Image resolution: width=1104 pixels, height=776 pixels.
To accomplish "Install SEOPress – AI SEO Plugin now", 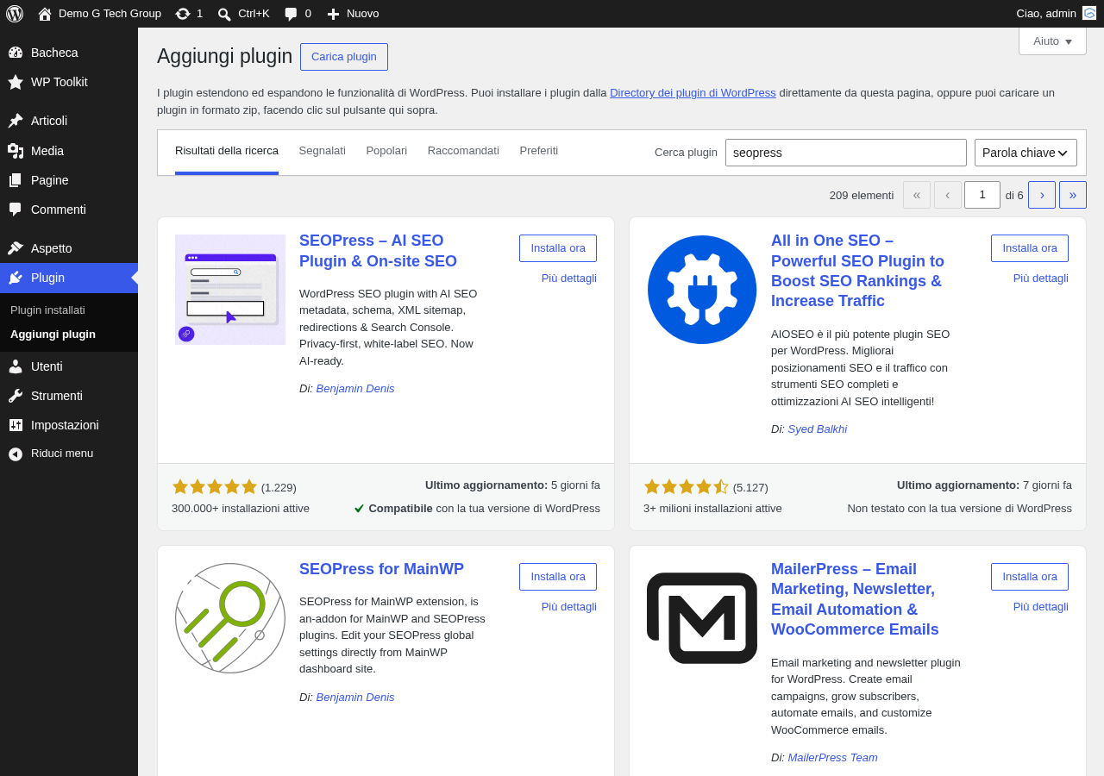I will pos(558,248).
